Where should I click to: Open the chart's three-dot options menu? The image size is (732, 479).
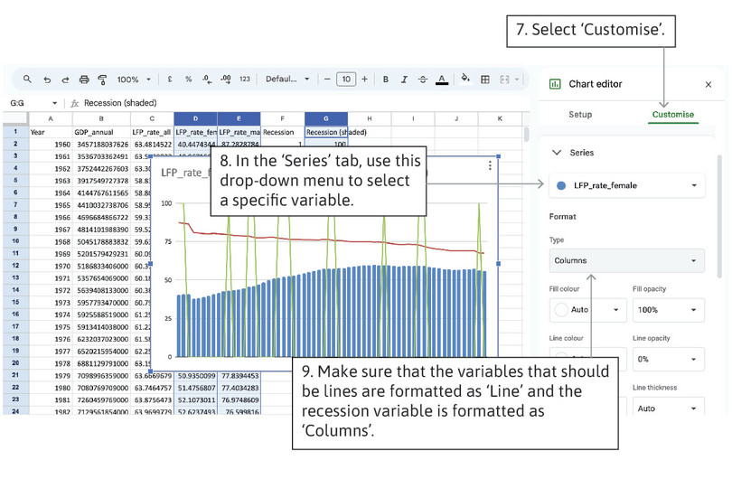[x=490, y=165]
